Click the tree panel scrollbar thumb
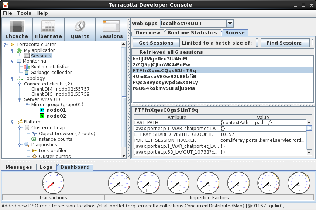316x210 pixels. coord(124,97)
